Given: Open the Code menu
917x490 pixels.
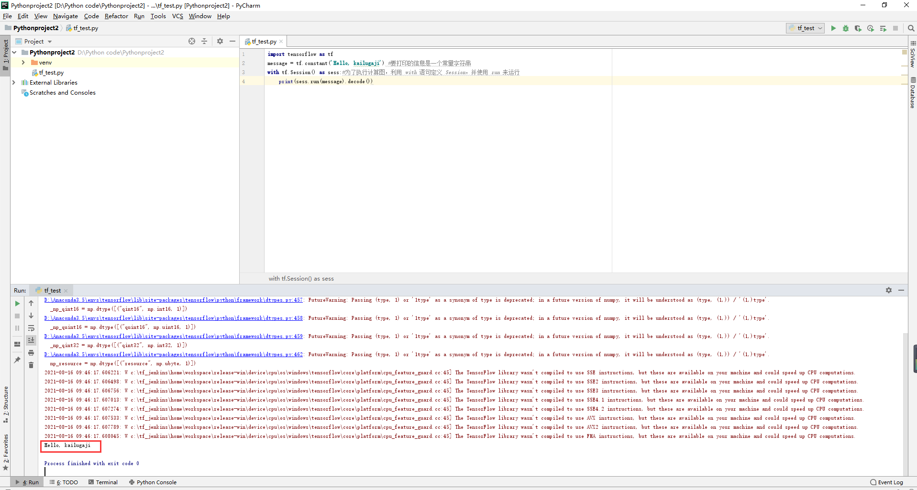Looking at the screenshot, I should tap(91, 16).
